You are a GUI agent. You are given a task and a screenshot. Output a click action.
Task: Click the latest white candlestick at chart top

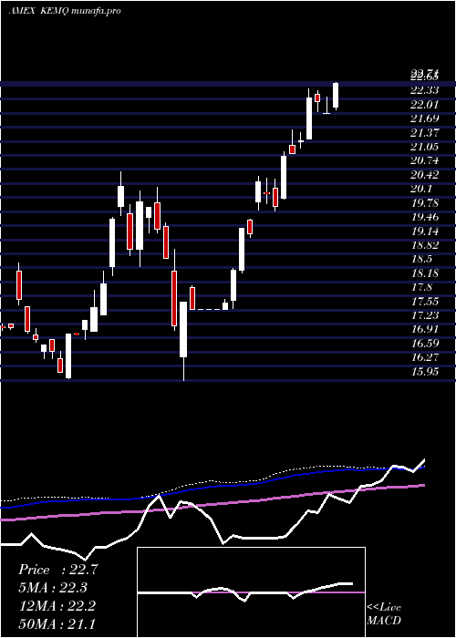click(336, 96)
